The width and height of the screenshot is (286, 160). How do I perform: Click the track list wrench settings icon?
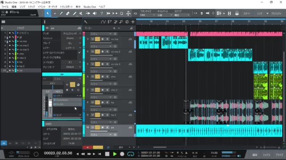85,22
